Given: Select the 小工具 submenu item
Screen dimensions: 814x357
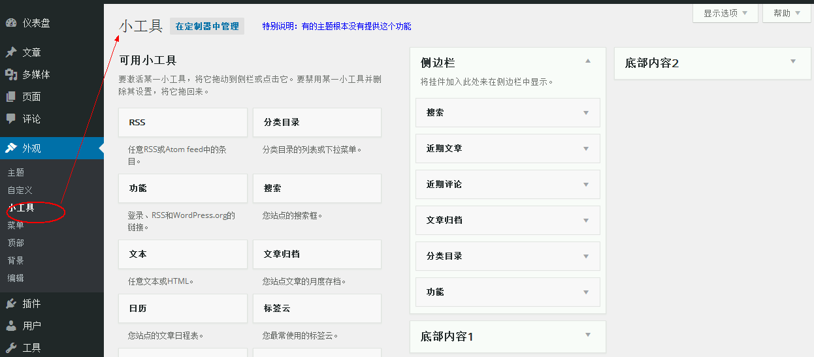Looking at the screenshot, I should tap(21, 208).
